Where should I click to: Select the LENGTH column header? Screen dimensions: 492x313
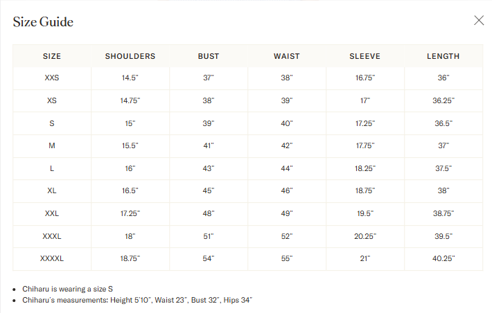point(443,56)
